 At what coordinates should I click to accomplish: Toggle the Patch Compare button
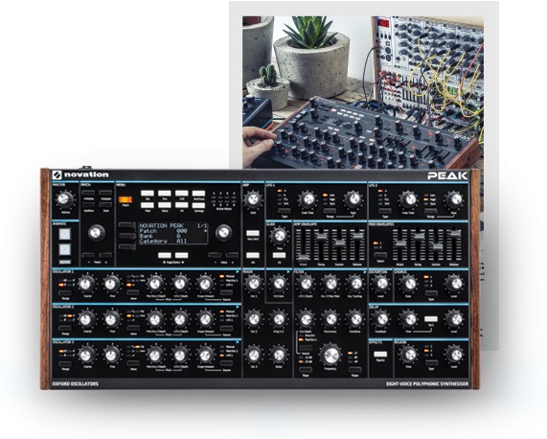tap(105, 193)
